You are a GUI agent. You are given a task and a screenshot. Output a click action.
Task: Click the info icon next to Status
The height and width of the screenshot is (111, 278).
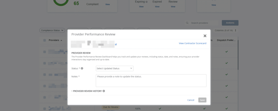[82, 68]
